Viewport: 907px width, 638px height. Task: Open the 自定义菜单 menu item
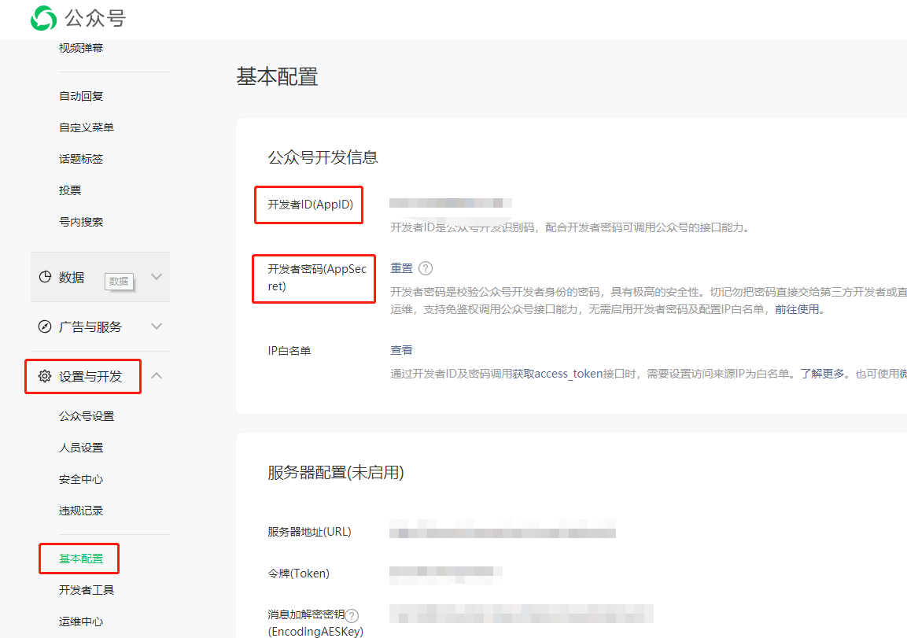[x=87, y=127]
